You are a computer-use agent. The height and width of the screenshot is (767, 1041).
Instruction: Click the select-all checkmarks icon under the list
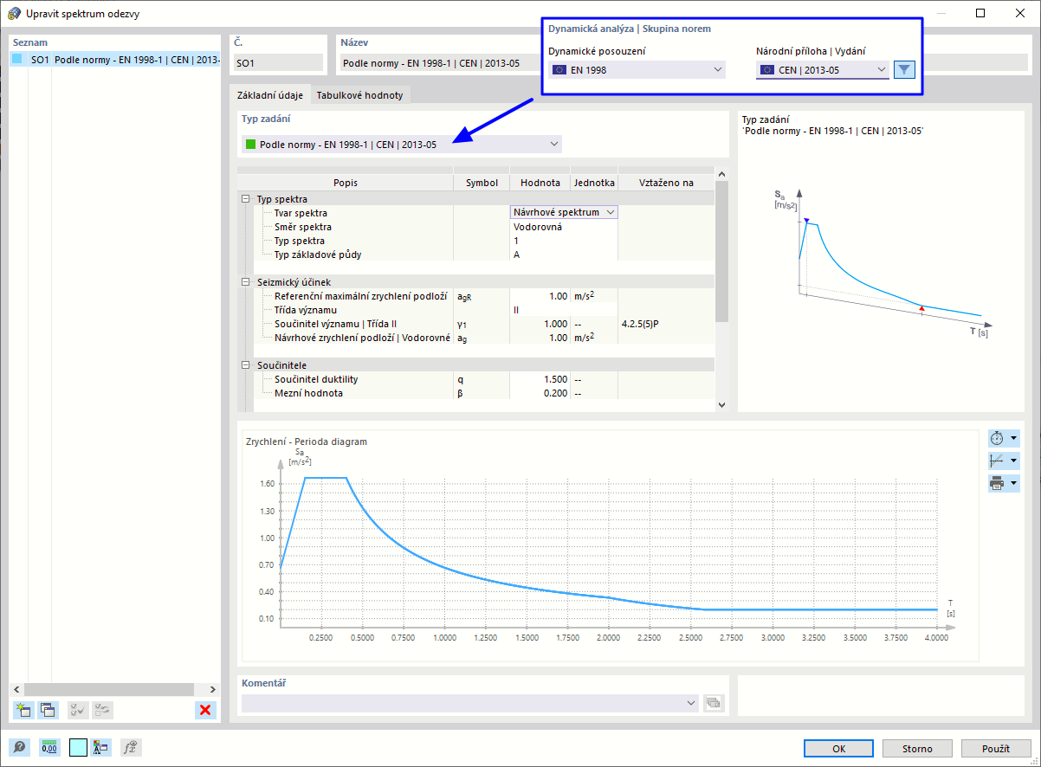point(79,710)
